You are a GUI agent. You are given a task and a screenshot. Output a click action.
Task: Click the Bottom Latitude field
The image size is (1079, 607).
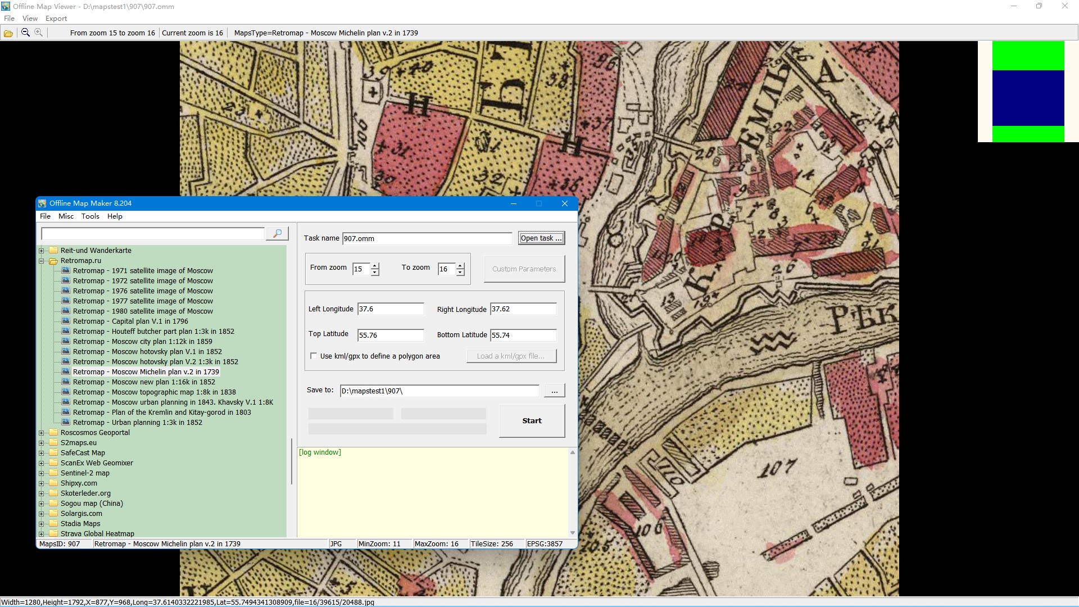[523, 335]
